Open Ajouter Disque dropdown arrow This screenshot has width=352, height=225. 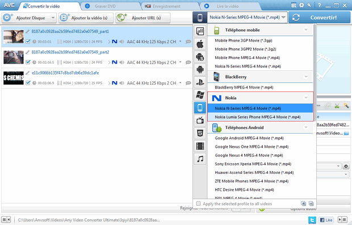pos(53,18)
